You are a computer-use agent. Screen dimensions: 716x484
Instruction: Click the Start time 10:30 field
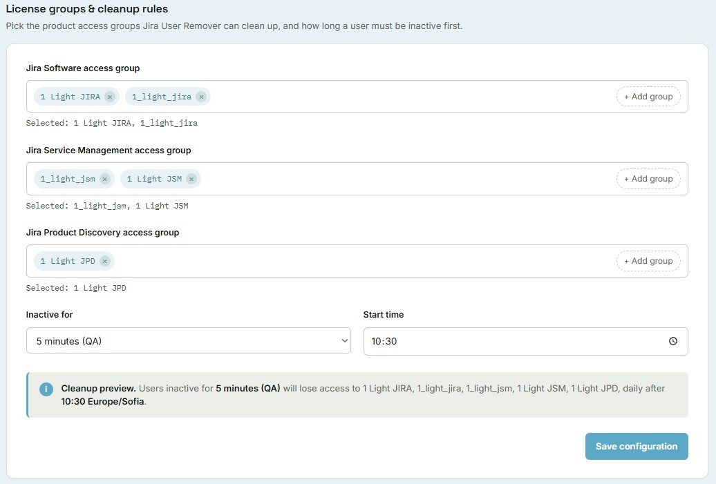pos(525,341)
